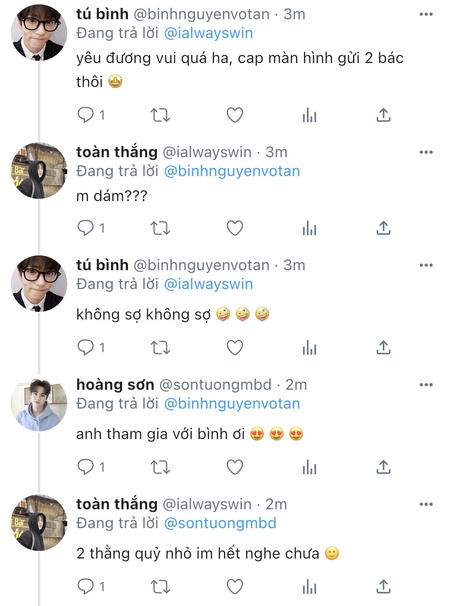The height and width of the screenshot is (606, 449).
Task: Like the 'không sợ không sợ' tweet
Action: tap(235, 348)
